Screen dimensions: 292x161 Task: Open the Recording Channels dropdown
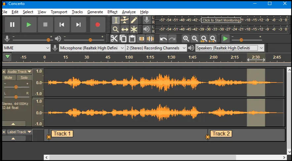[156, 48]
